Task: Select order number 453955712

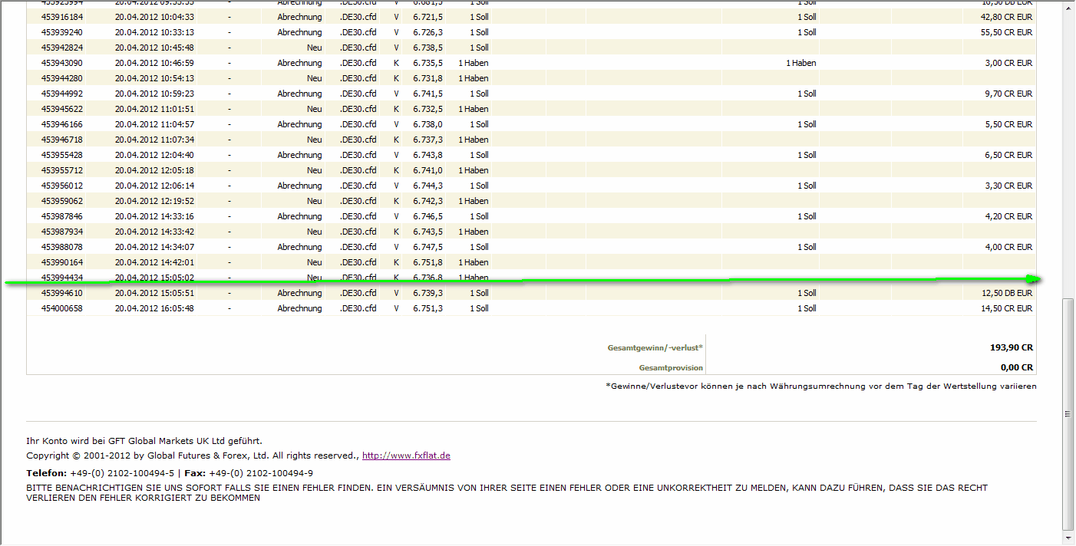Action: [62, 170]
